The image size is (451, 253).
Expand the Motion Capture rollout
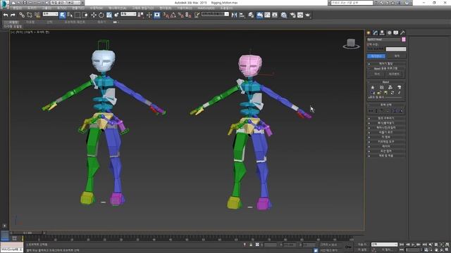(386, 151)
